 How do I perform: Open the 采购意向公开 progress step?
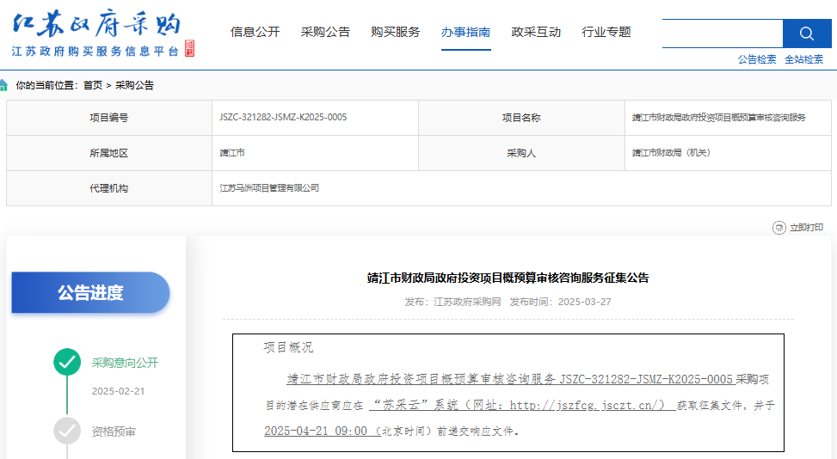[x=125, y=363]
